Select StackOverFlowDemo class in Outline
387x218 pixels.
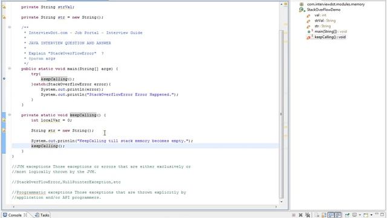(x=324, y=10)
